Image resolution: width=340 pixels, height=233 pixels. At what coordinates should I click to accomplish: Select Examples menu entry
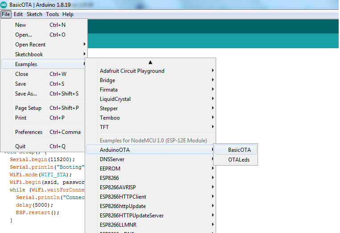pyautogui.click(x=43, y=64)
